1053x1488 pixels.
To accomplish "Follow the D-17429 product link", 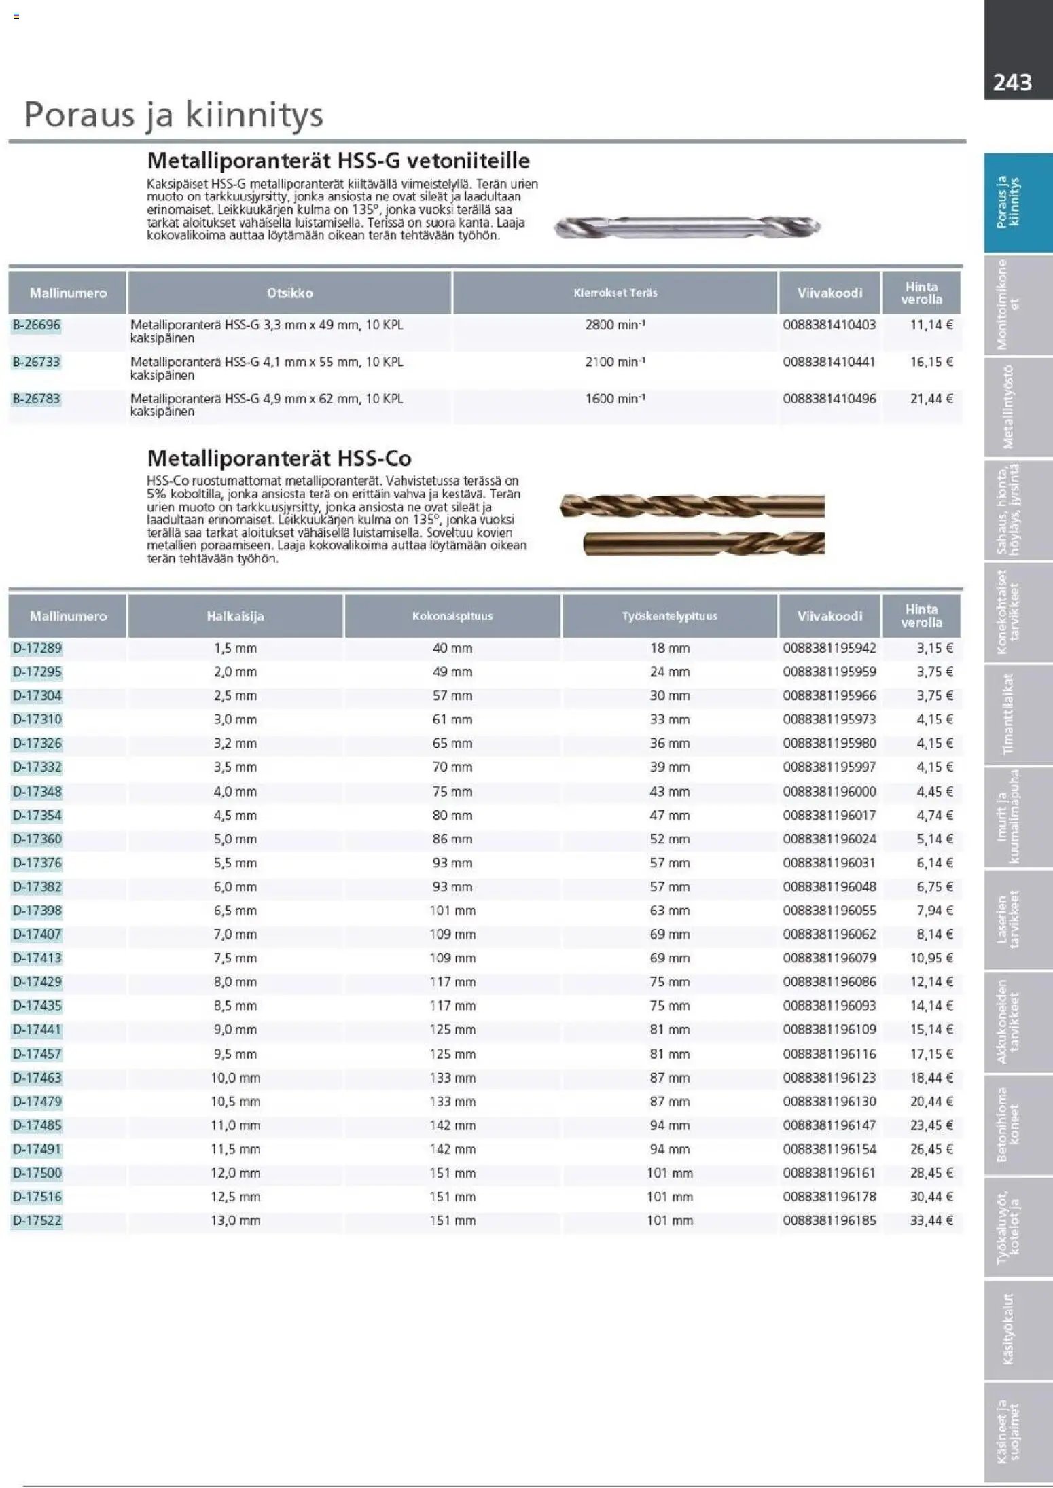I will click(37, 981).
